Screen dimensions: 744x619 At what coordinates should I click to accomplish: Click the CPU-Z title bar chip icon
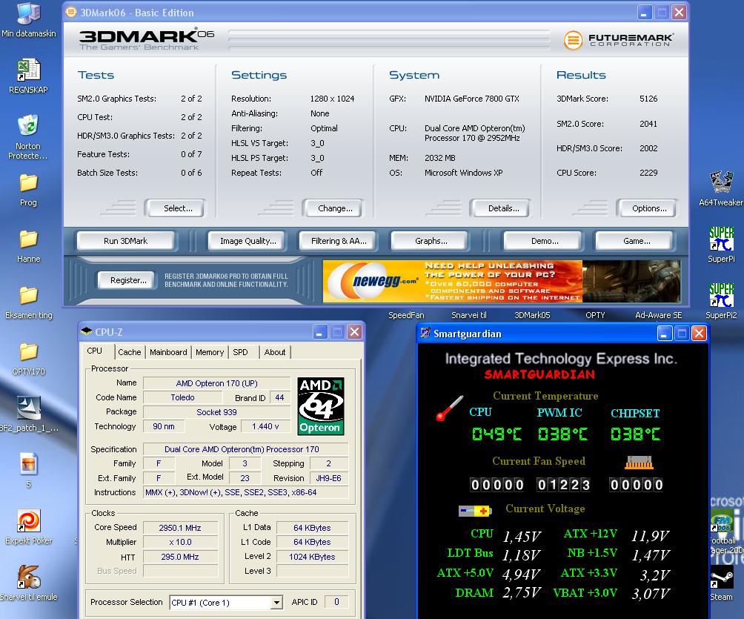click(87, 331)
